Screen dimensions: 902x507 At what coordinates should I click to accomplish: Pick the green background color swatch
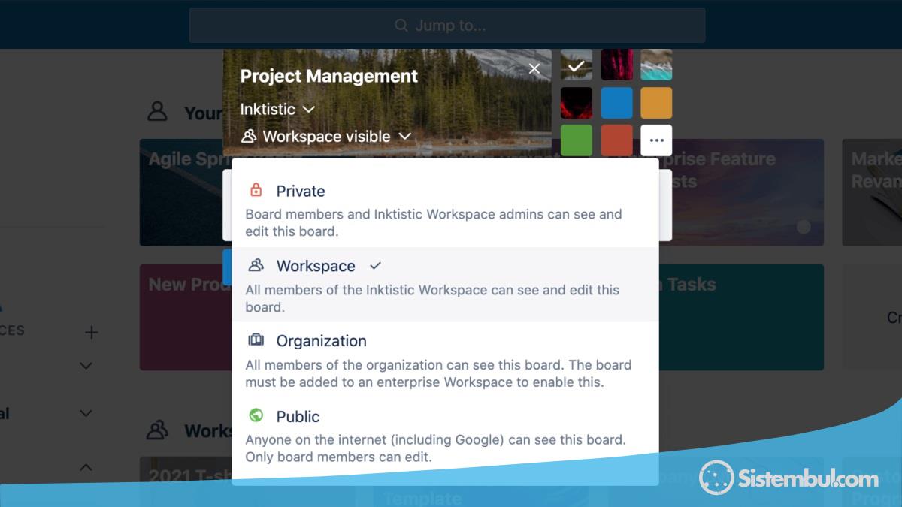coord(577,140)
